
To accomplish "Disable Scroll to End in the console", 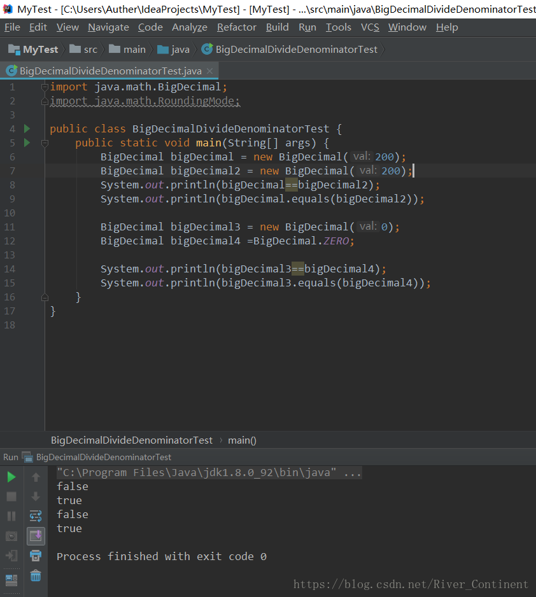I will pyautogui.click(x=36, y=535).
